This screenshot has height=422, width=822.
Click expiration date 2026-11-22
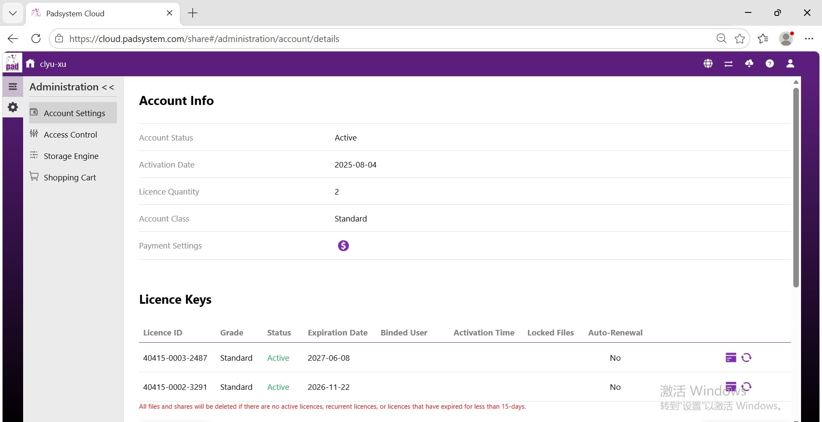pos(329,387)
